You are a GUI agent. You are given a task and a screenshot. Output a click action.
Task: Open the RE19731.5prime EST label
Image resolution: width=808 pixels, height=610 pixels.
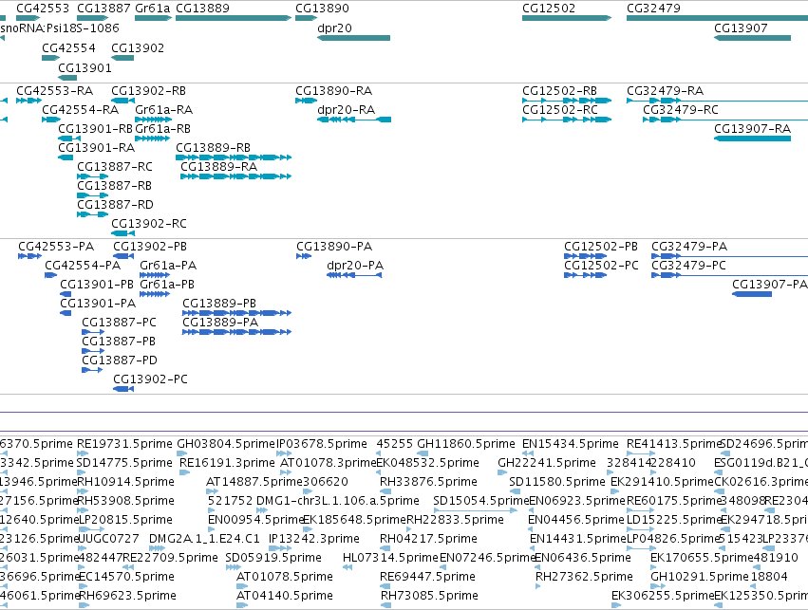[x=124, y=444]
